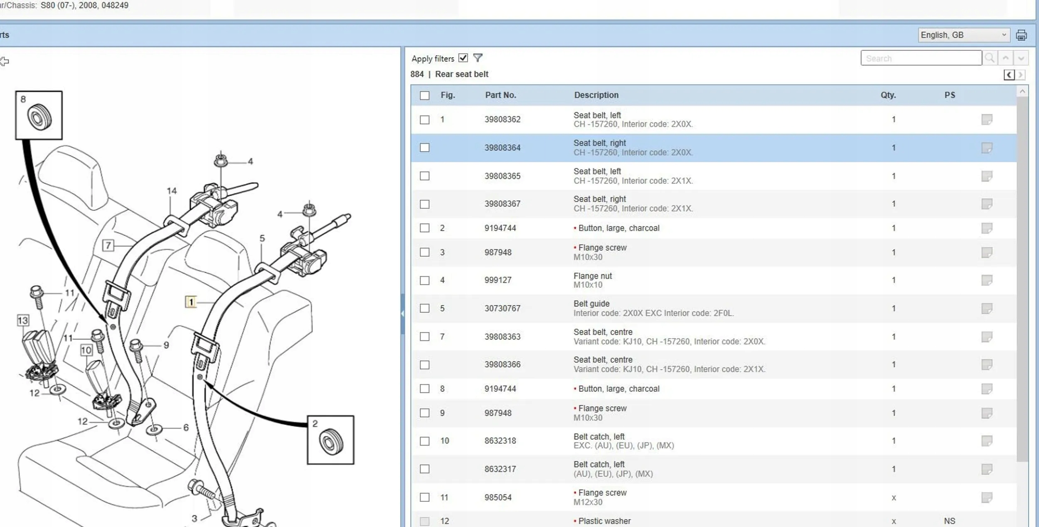Check the box for Belt guide 30730767
The width and height of the screenshot is (1039, 527).
(x=424, y=308)
